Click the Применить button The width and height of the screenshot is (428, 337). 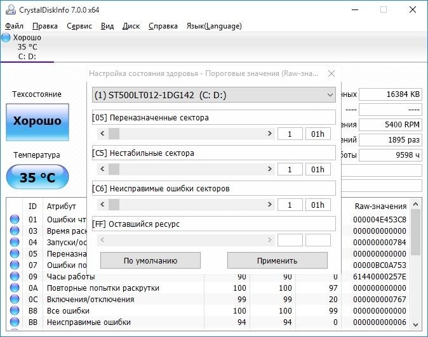point(278,260)
